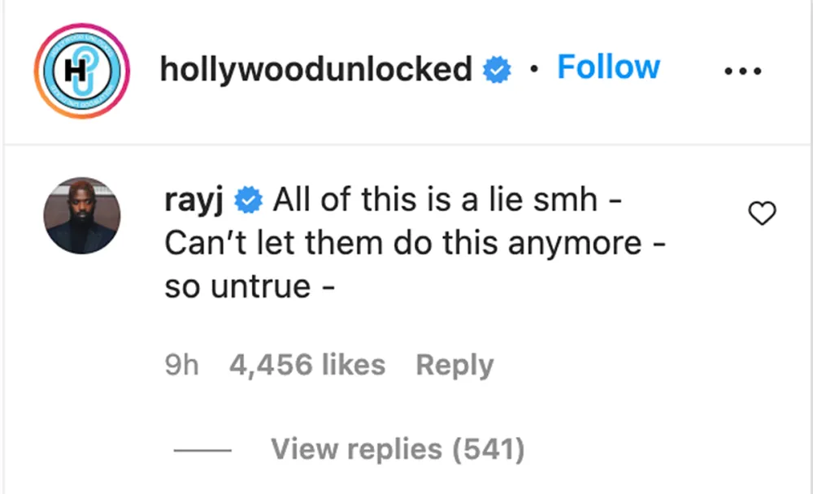Open more options for this post
The height and width of the screenshot is (494, 813).
pos(744,69)
